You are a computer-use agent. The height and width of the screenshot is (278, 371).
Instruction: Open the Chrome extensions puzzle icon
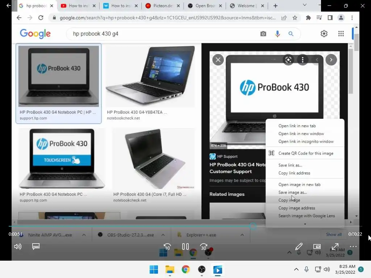point(308,18)
